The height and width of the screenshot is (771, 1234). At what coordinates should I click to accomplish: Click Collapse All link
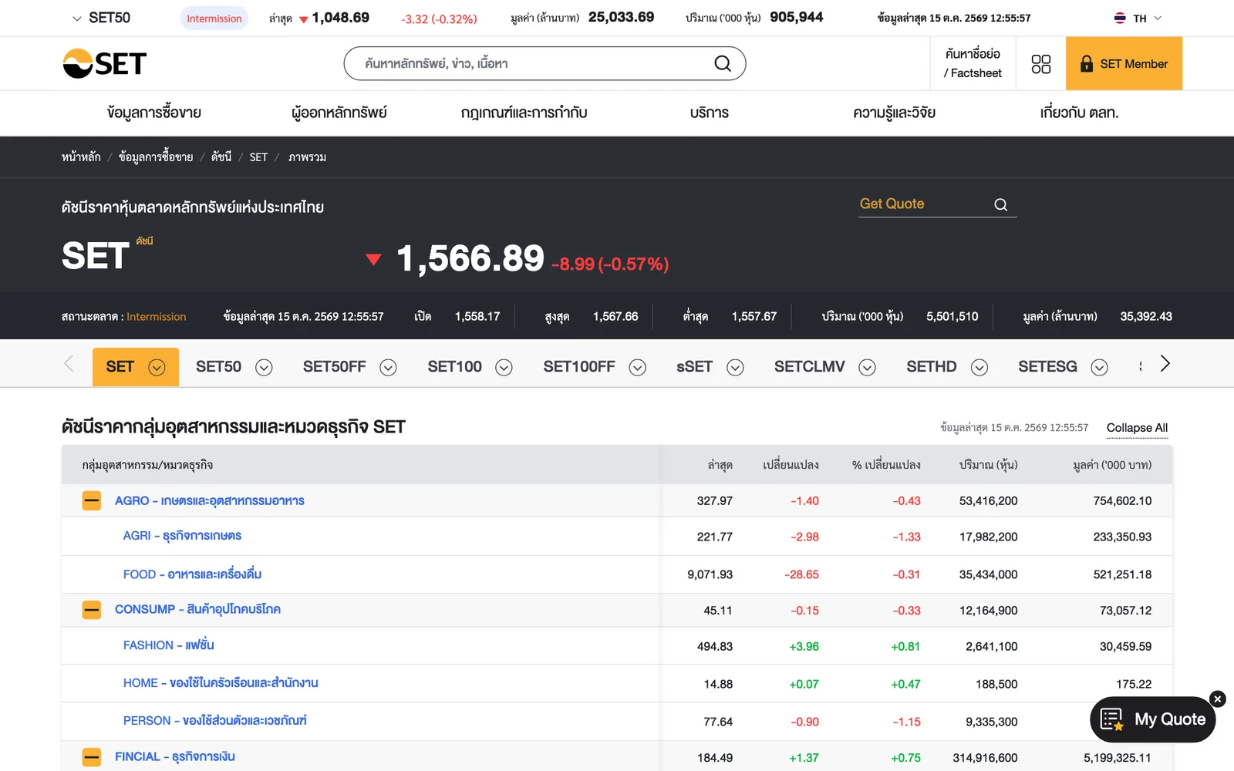pyautogui.click(x=1137, y=428)
